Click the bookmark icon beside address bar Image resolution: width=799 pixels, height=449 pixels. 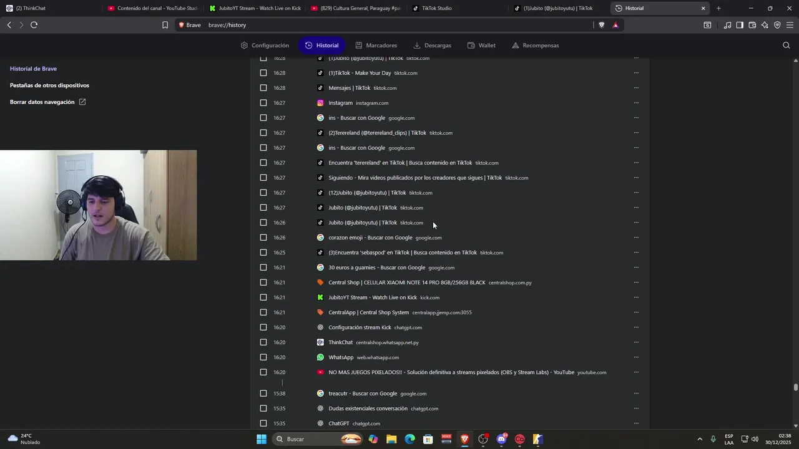pos(165,25)
